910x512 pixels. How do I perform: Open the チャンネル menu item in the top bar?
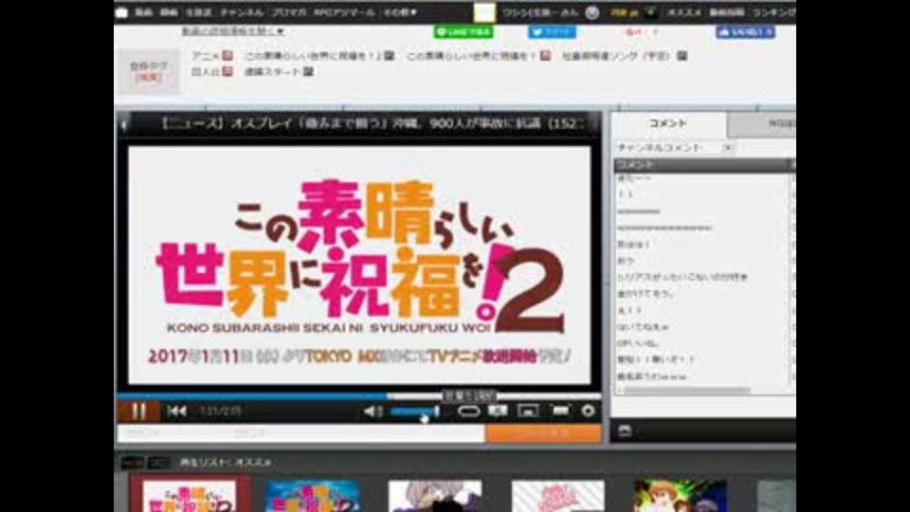pos(241,12)
